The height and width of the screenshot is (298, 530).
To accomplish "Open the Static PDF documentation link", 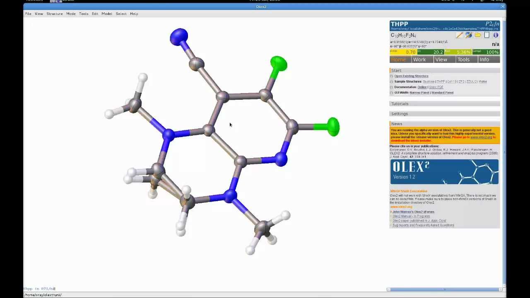I will coord(436,87).
